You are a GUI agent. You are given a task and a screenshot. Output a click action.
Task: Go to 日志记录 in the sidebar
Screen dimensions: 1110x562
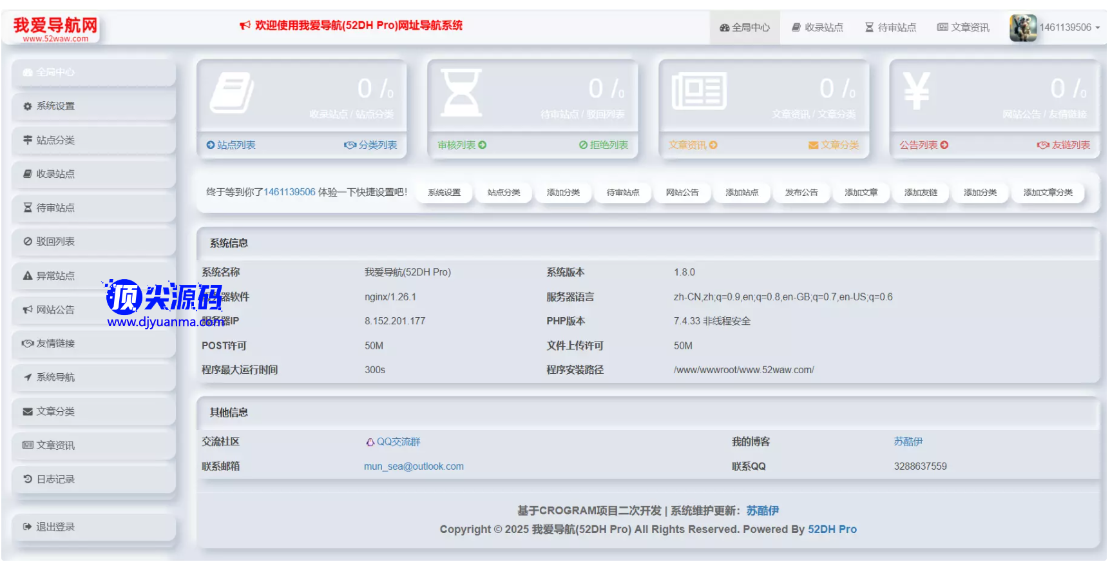point(55,480)
